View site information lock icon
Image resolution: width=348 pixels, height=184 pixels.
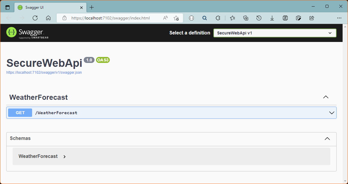click(64, 18)
